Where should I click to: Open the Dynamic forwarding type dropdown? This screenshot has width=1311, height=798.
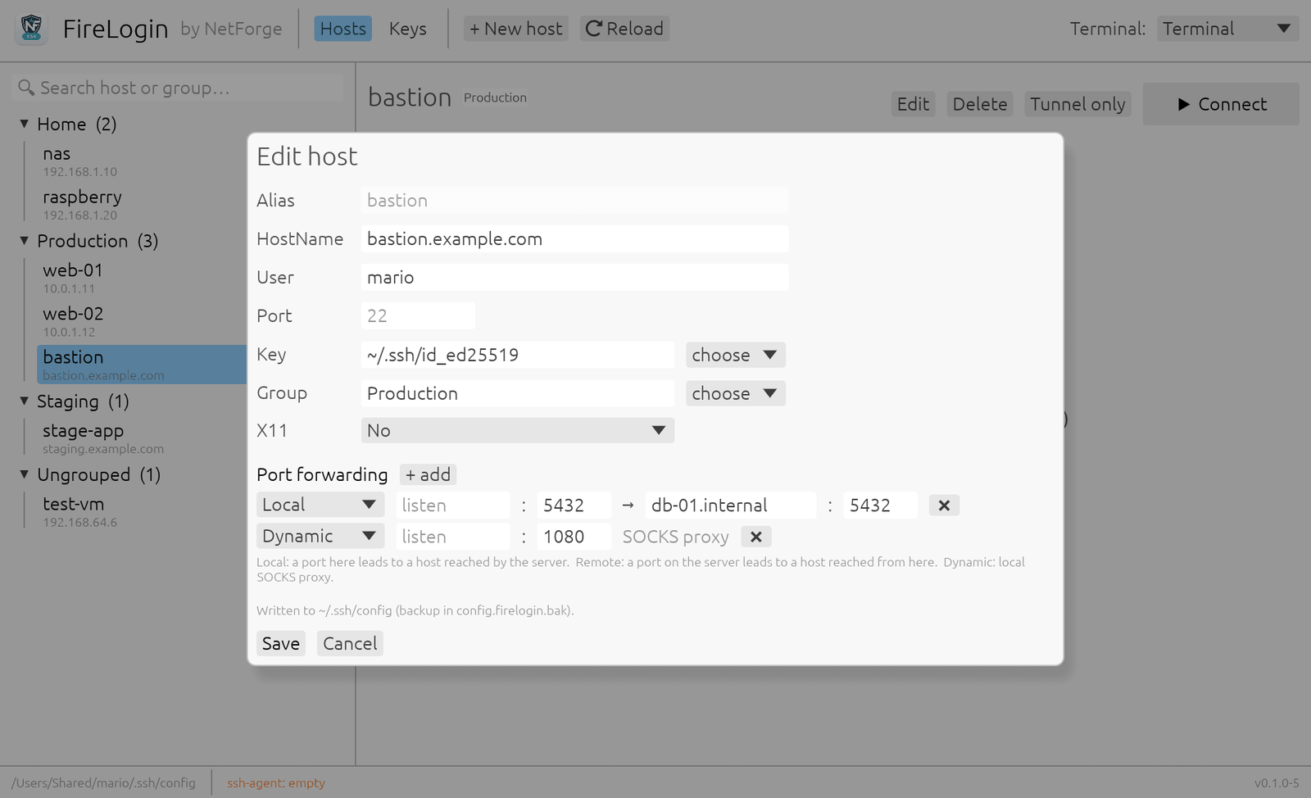[x=320, y=536]
